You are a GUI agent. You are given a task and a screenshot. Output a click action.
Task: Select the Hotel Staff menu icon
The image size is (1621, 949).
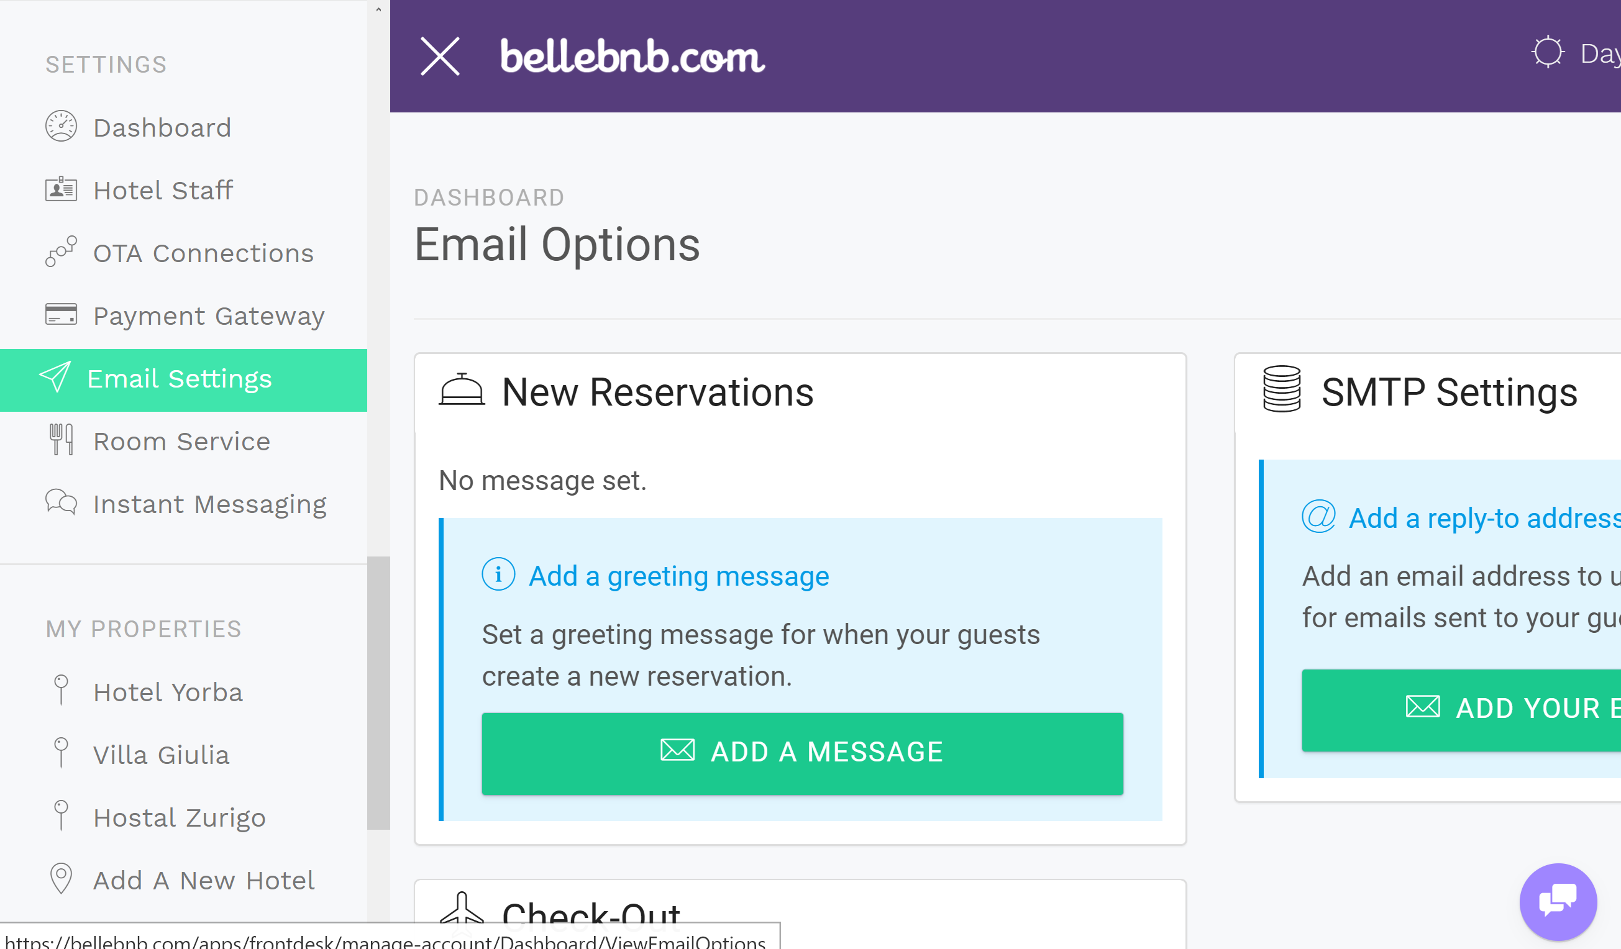(x=59, y=189)
